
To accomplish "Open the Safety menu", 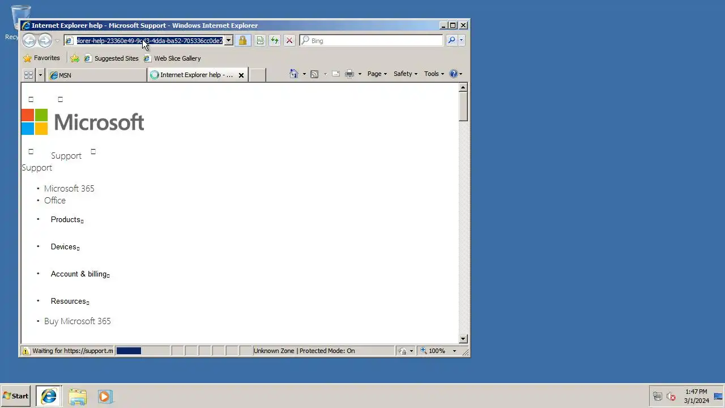I will [406, 74].
